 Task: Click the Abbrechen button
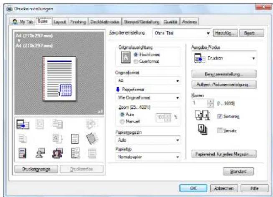[x=224, y=188]
